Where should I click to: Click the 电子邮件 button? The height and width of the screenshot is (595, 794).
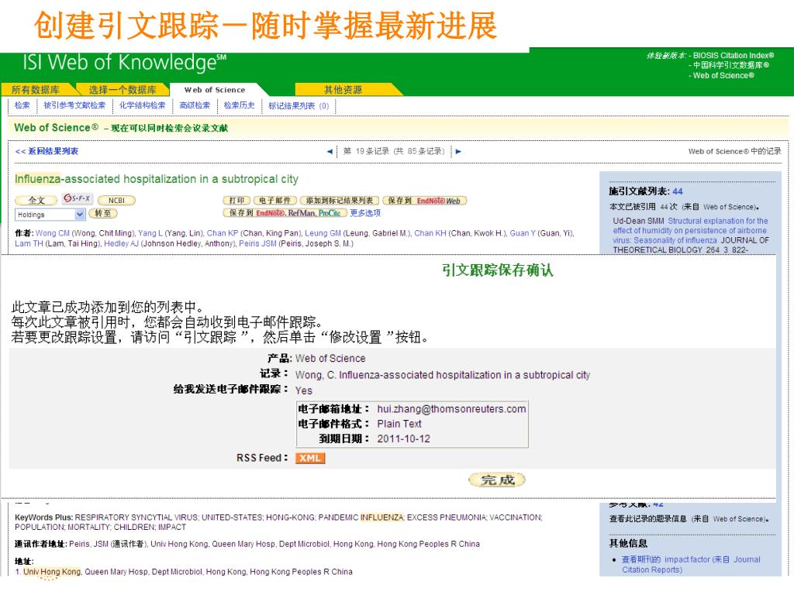(275, 201)
